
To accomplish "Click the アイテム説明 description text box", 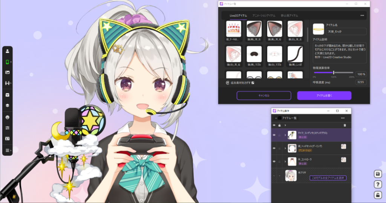I will [340, 53].
